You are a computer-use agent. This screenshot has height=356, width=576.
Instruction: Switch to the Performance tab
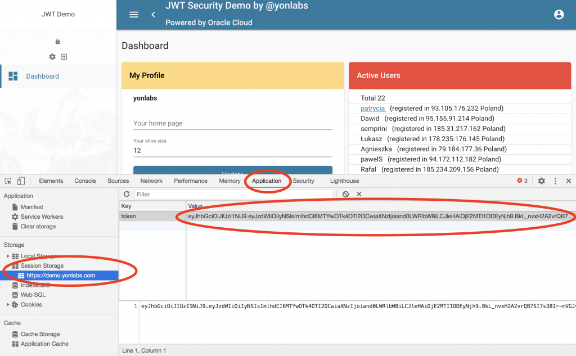[x=191, y=181]
